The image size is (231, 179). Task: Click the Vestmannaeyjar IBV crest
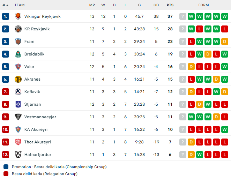coord(18,117)
